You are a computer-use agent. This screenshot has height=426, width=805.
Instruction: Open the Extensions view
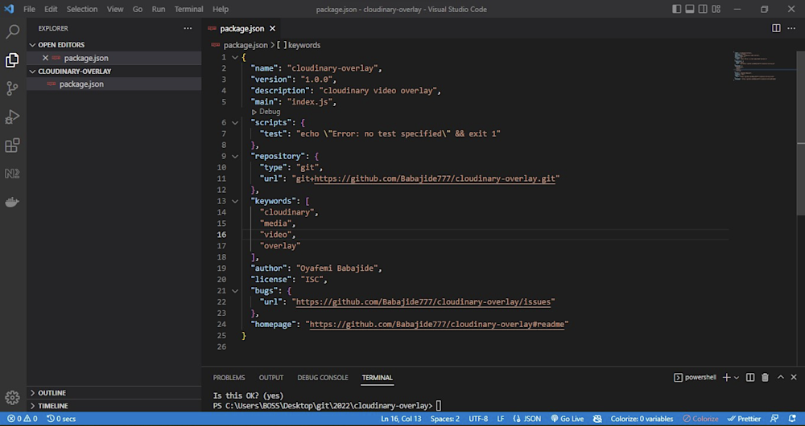click(12, 145)
